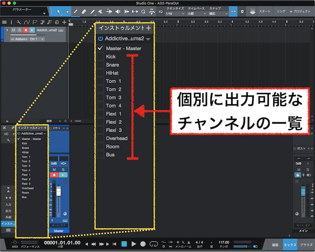Click the fast forward transport icon
This screenshot has width=315, height=252.
pyautogui.click(x=101, y=244)
